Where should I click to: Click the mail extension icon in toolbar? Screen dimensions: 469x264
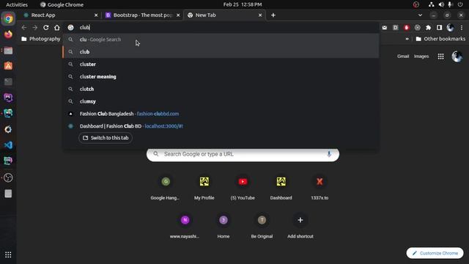pyautogui.click(x=384, y=28)
